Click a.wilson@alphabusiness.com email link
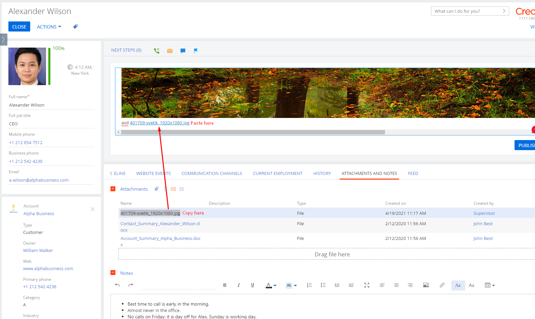The width and height of the screenshot is (535, 319). [x=39, y=180]
